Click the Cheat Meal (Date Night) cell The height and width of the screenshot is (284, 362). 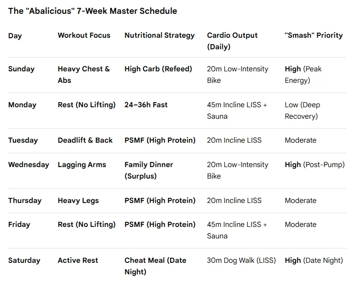tap(155, 266)
